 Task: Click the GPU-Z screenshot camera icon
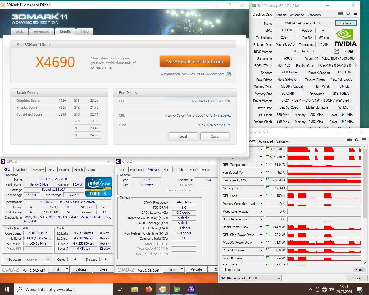pyautogui.click(x=341, y=13)
